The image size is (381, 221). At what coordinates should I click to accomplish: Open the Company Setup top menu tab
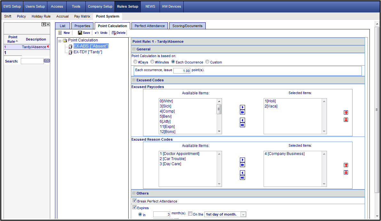(100, 7)
